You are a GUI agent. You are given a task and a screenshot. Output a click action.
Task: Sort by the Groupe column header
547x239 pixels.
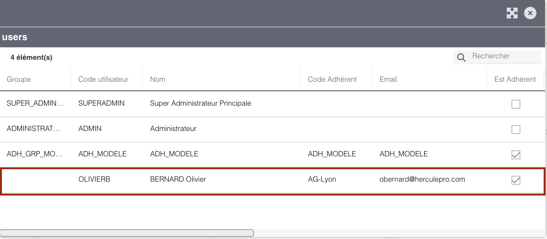pyautogui.click(x=19, y=79)
